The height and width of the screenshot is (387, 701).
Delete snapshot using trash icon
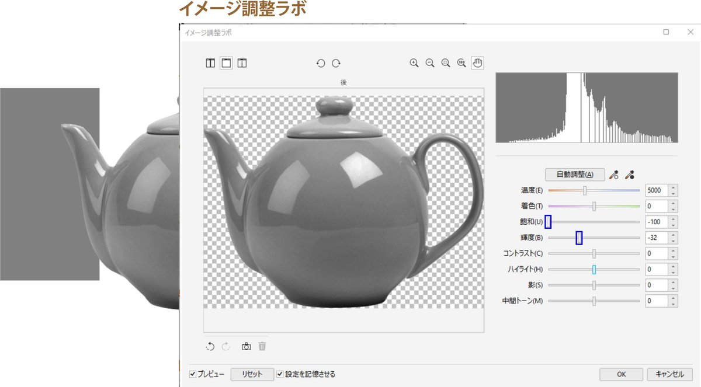pyautogui.click(x=262, y=347)
